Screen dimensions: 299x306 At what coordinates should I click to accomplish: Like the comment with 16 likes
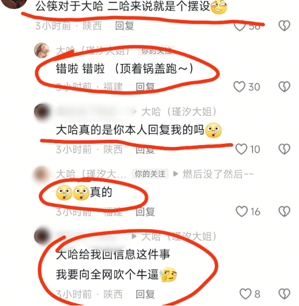(241, 211)
